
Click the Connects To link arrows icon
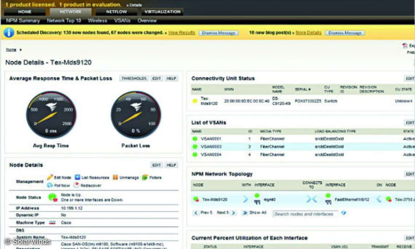(x=312, y=199)
